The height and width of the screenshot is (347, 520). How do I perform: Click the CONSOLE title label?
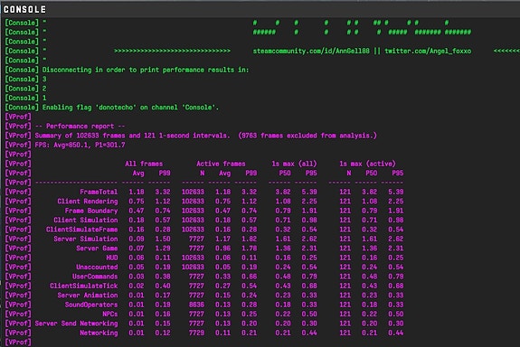coord(24,9)
